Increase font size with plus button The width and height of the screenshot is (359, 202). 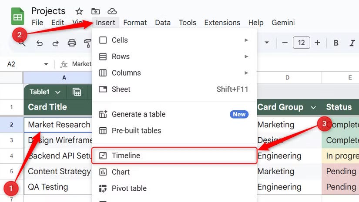[318, 43]
